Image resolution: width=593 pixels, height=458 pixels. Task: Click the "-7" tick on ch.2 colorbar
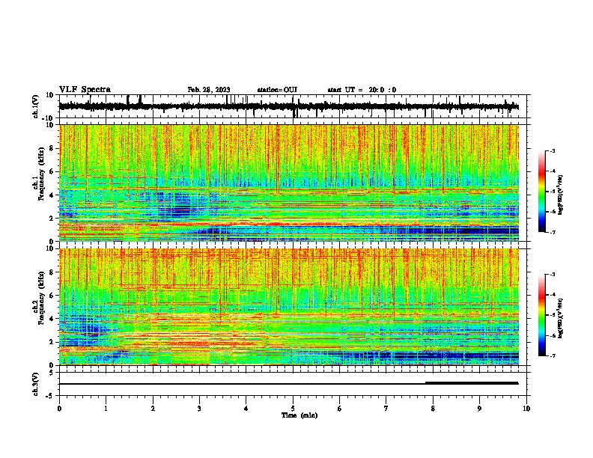553,356
